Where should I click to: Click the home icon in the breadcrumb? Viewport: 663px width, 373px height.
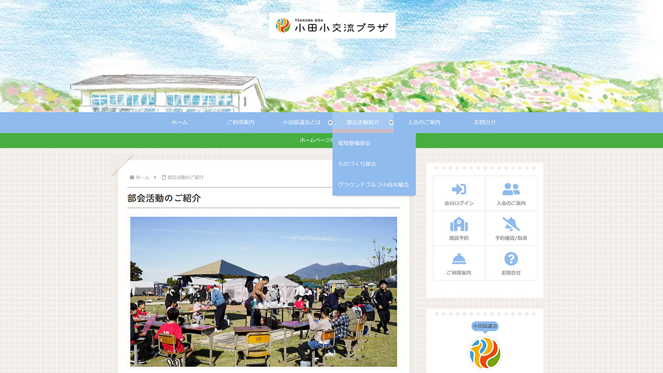coord(133,177)
